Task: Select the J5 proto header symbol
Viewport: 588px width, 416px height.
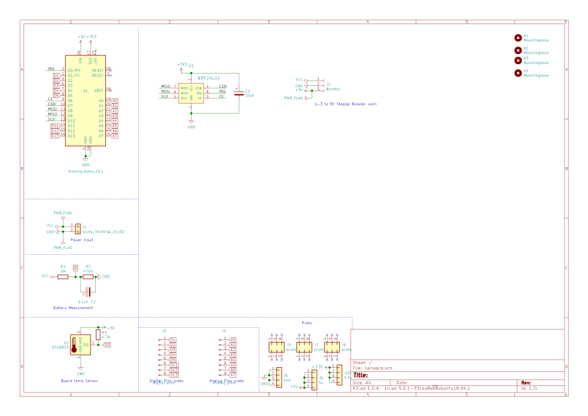Action: pos(276,347)
